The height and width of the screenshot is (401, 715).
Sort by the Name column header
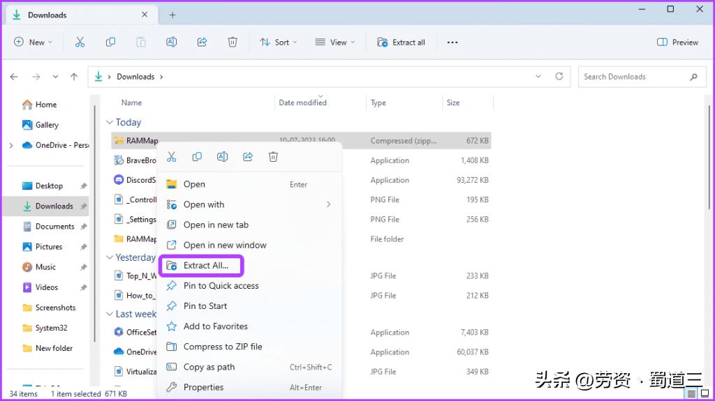131,103
